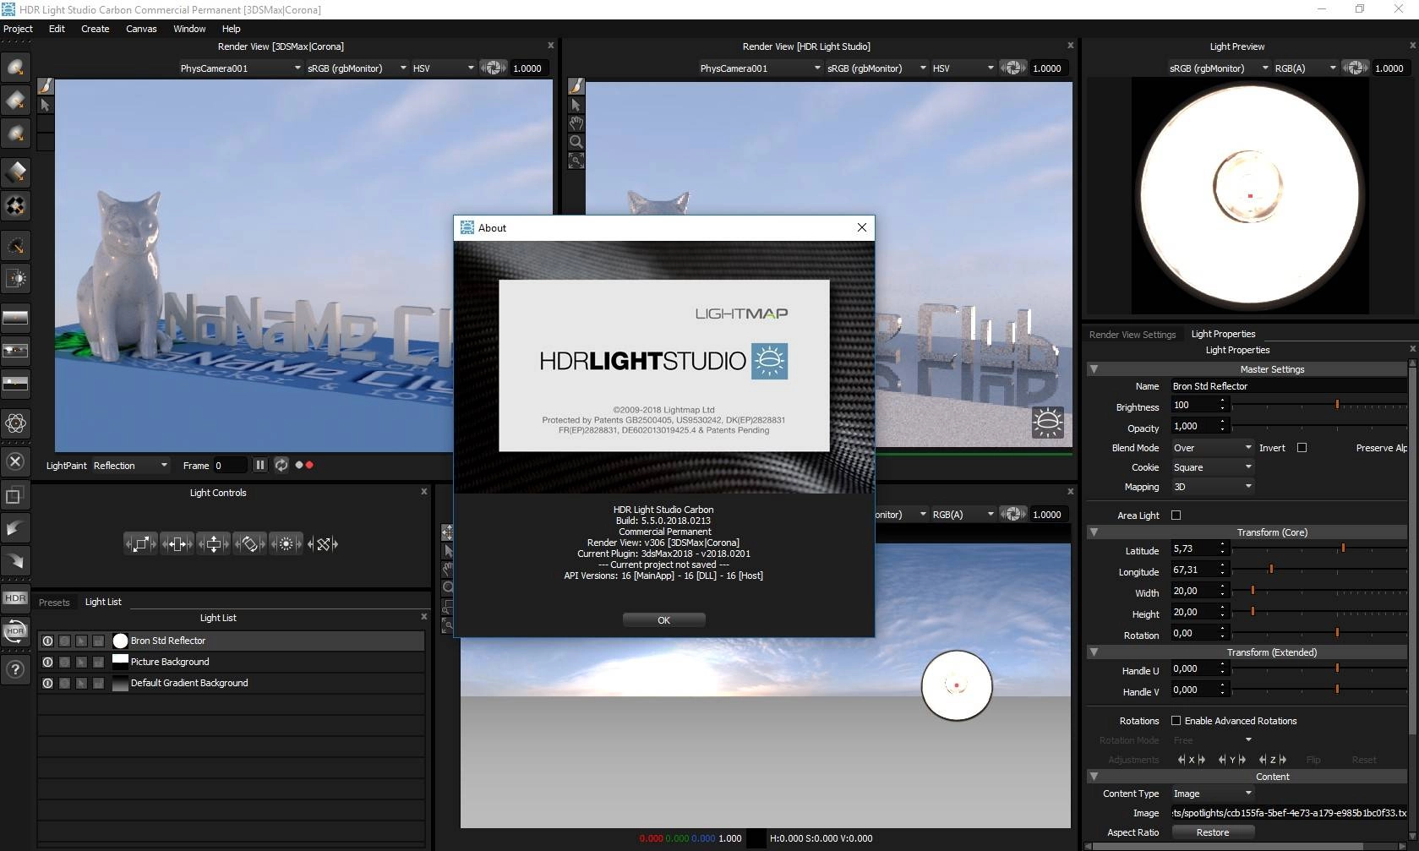Select the hand pan tool in HDR Light Studio view
Image resolution: width=1419 pixels, height=851 pixels.
[576, 123]
